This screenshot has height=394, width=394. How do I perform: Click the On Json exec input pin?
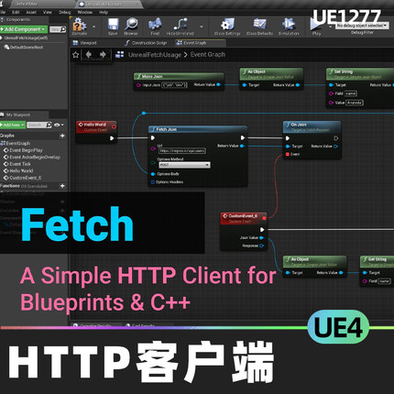288,138
